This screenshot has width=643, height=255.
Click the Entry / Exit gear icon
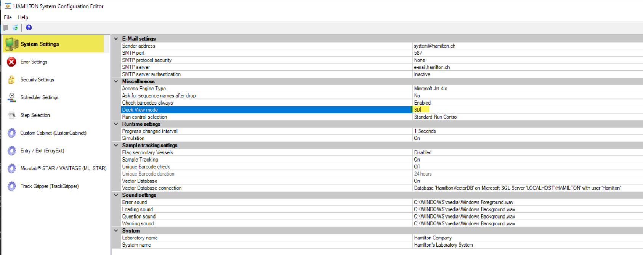[12, 151]
